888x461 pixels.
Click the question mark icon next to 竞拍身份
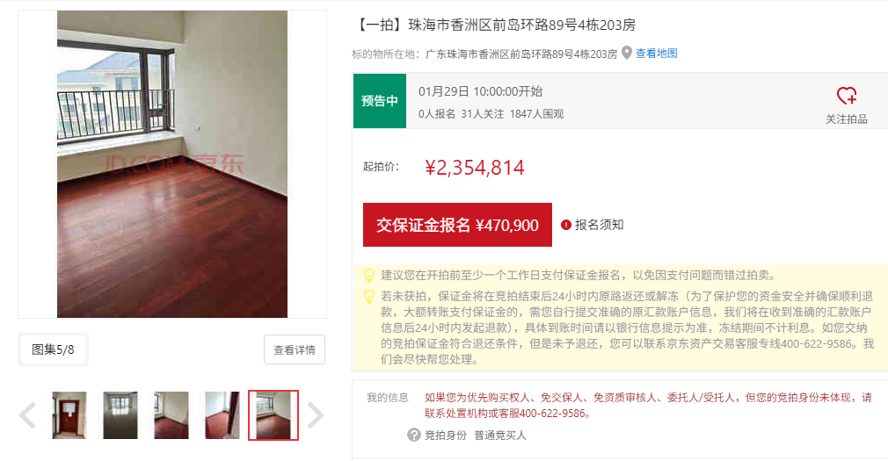point(414,435)
